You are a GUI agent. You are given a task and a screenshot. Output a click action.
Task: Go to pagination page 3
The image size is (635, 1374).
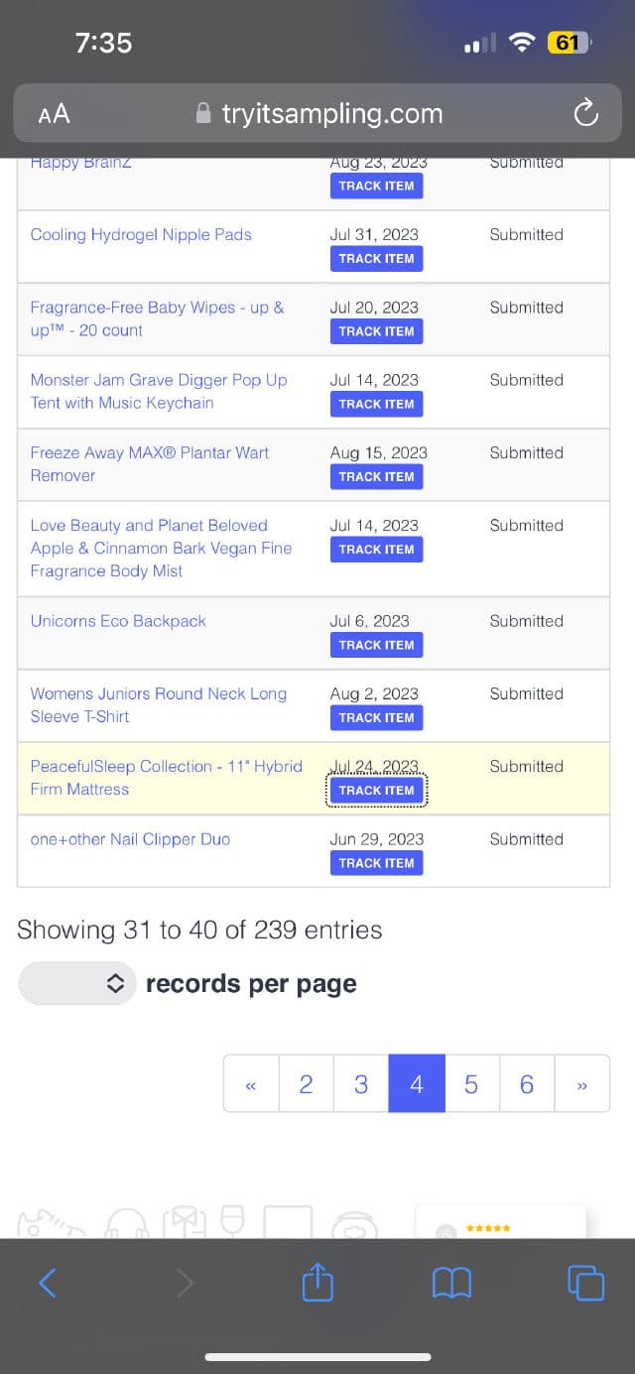click(361, 1084)
